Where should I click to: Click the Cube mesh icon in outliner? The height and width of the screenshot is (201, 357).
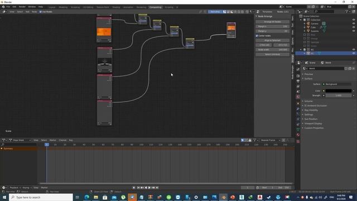[308, 27]
